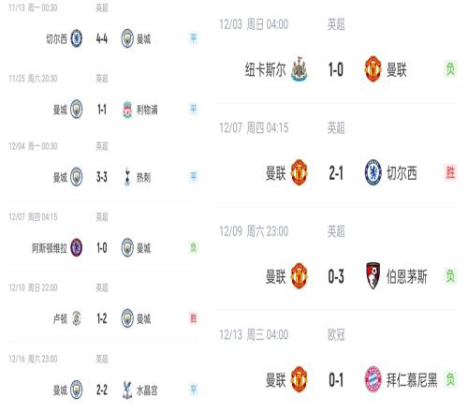Click the Liverpool club crest
468x412 pixels.
coord(127,110)
